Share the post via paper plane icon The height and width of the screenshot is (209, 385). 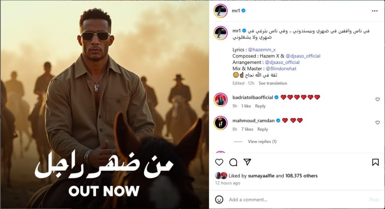[247, 162]
